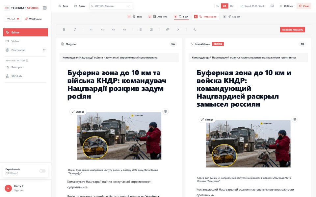Set heading level H2
Screen dimensions: 316x197
point(102,30)
